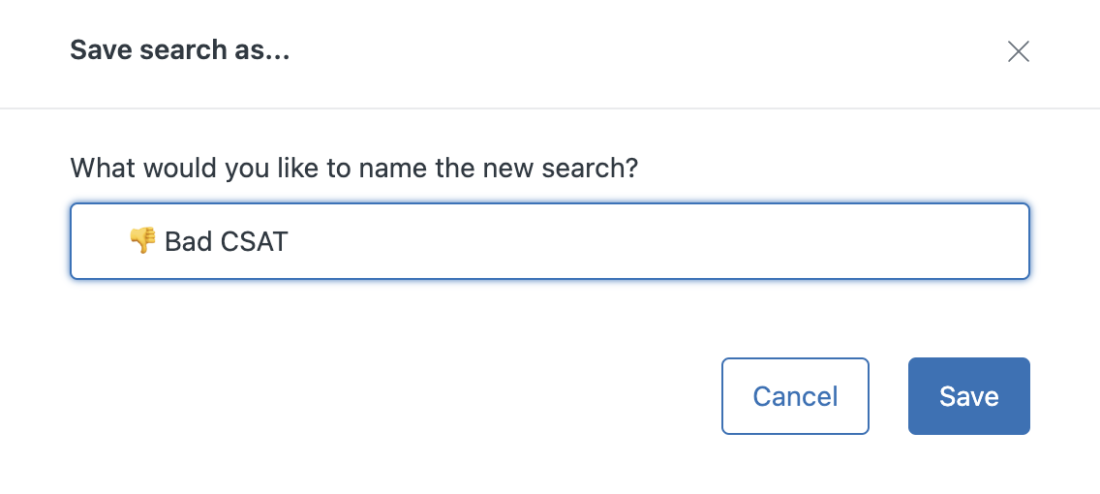Focus the search name input field
The image size is (1100, 494).
[550, 241]
